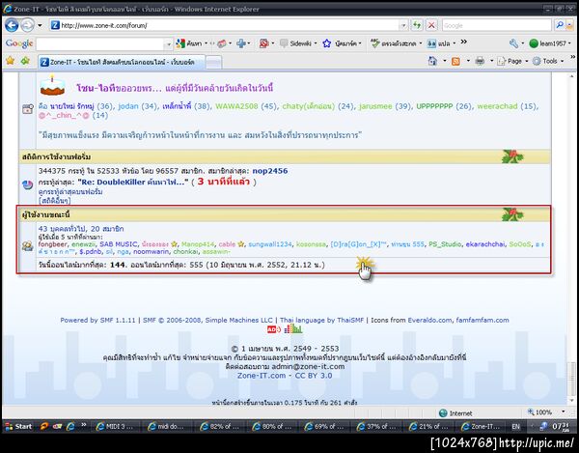Click the Google toolbar search field
The height and width of the screenshot is (453, 579).
coord(100,44)
